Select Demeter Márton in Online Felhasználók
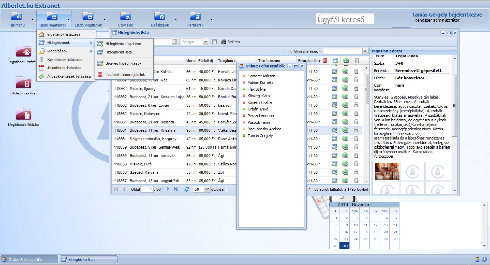This screenshot has height=265, width=490. pos(261,76)
